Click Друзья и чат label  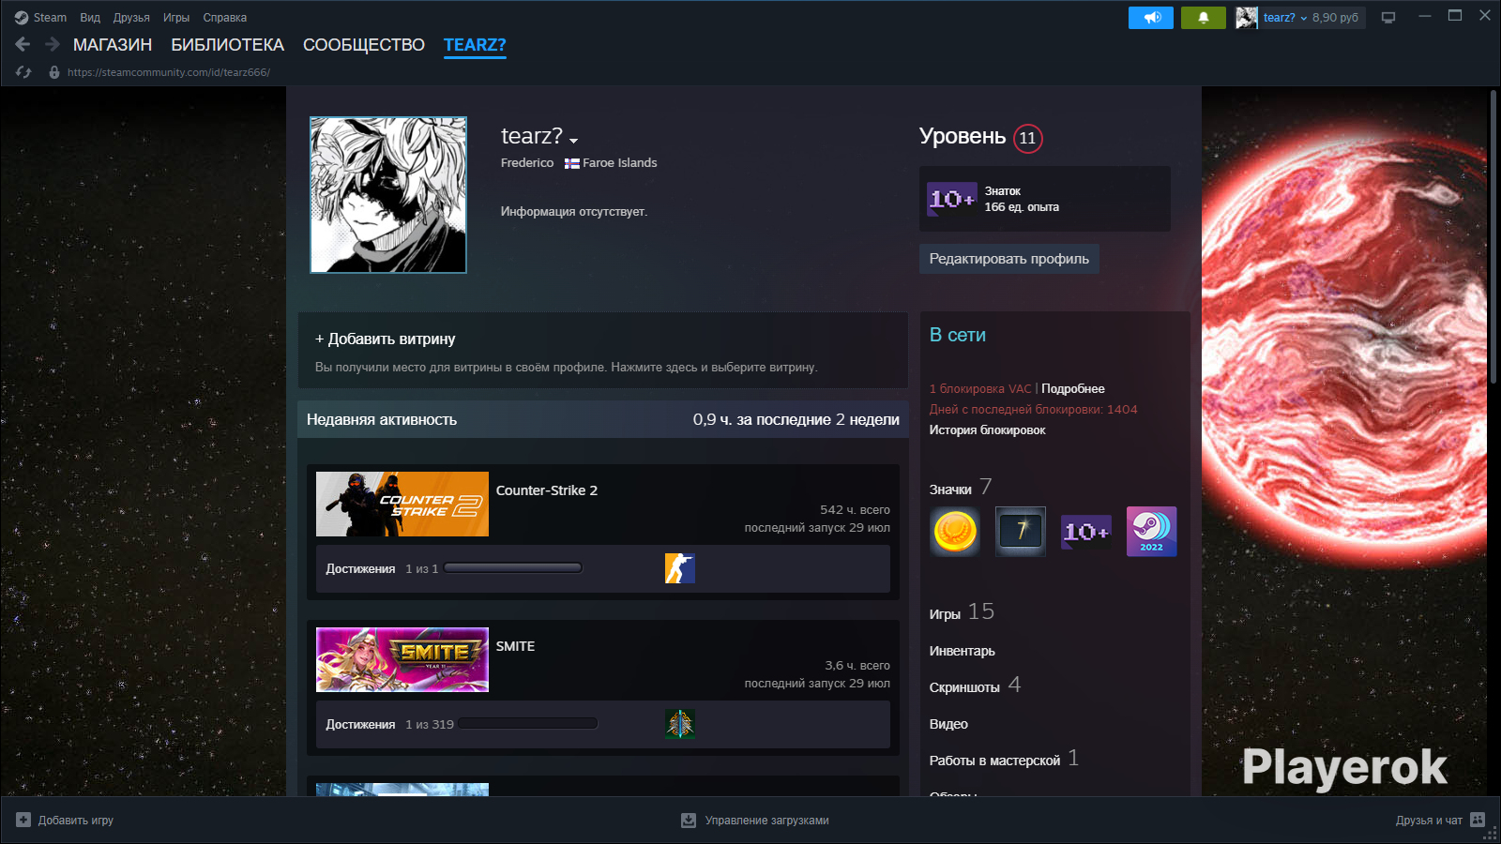tap(1429, 821)
